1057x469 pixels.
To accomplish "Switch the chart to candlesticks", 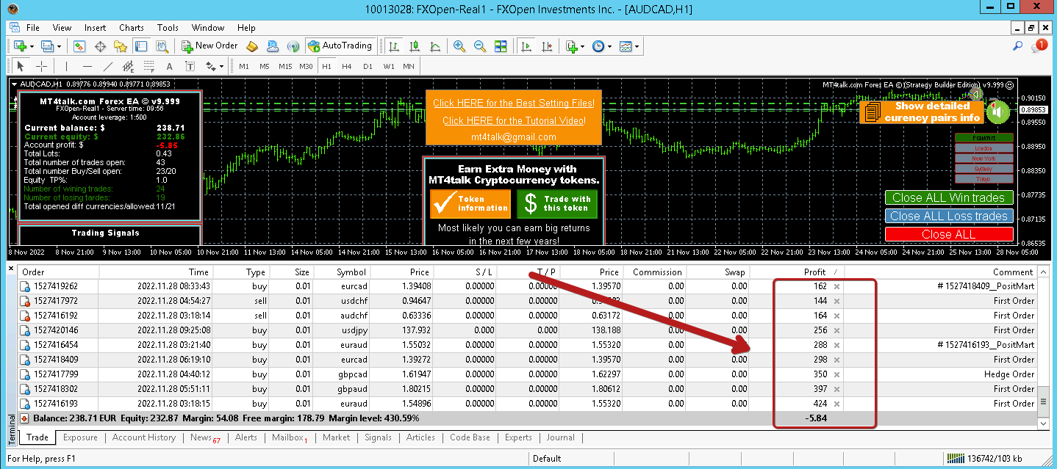I will pyautogui.click(x=415, y=46).
